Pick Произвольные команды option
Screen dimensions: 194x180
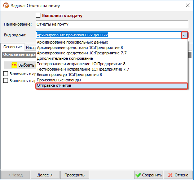pos(112,80)
